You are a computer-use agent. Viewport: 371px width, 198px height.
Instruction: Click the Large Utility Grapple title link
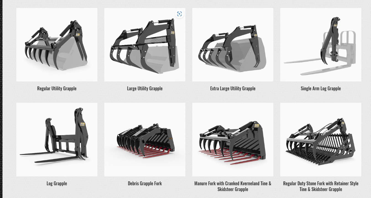(x=145, y=89)
